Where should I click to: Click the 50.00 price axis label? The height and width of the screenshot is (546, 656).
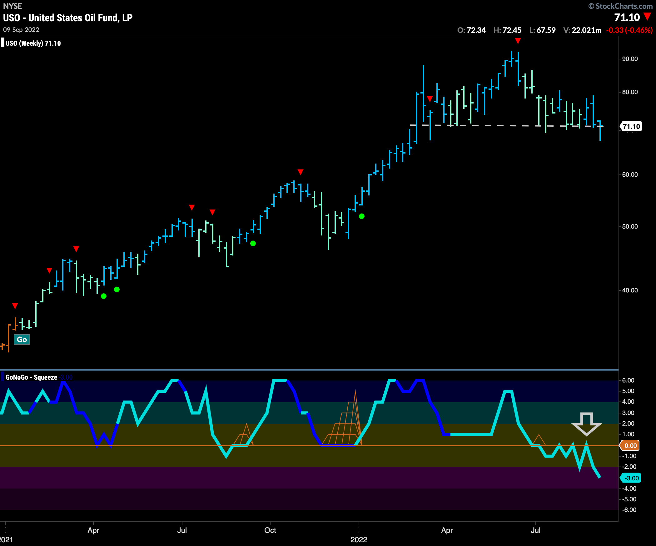pyautogui.click(x=630, y=226)
